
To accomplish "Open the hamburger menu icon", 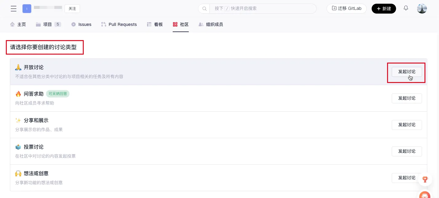I will pyautogui.click(x=14, y=9).
